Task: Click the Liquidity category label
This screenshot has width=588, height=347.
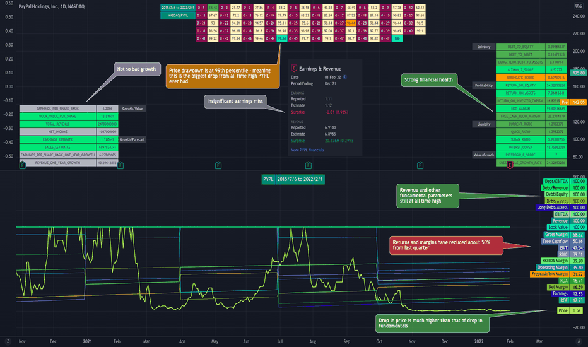Action: point(484,124)
